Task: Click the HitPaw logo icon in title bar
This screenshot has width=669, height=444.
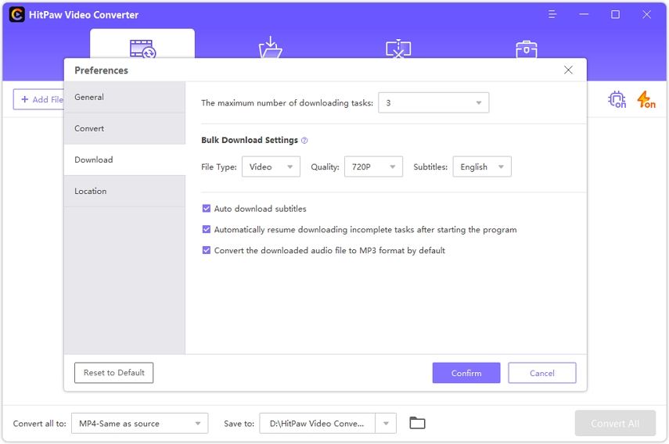Action: coord(16,15)
